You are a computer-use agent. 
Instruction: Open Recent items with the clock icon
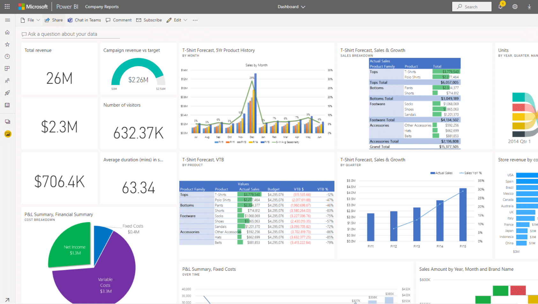tap(7, 56)
